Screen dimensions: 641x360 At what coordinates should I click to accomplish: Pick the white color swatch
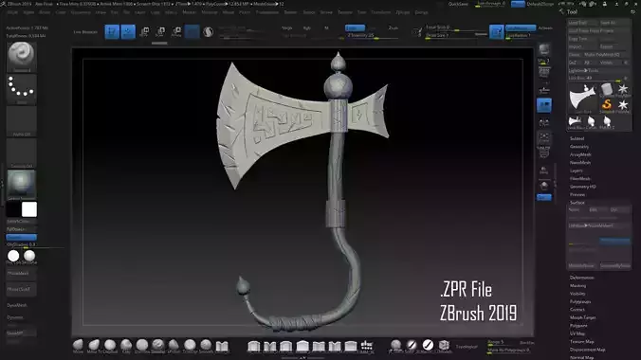point(29,209)
